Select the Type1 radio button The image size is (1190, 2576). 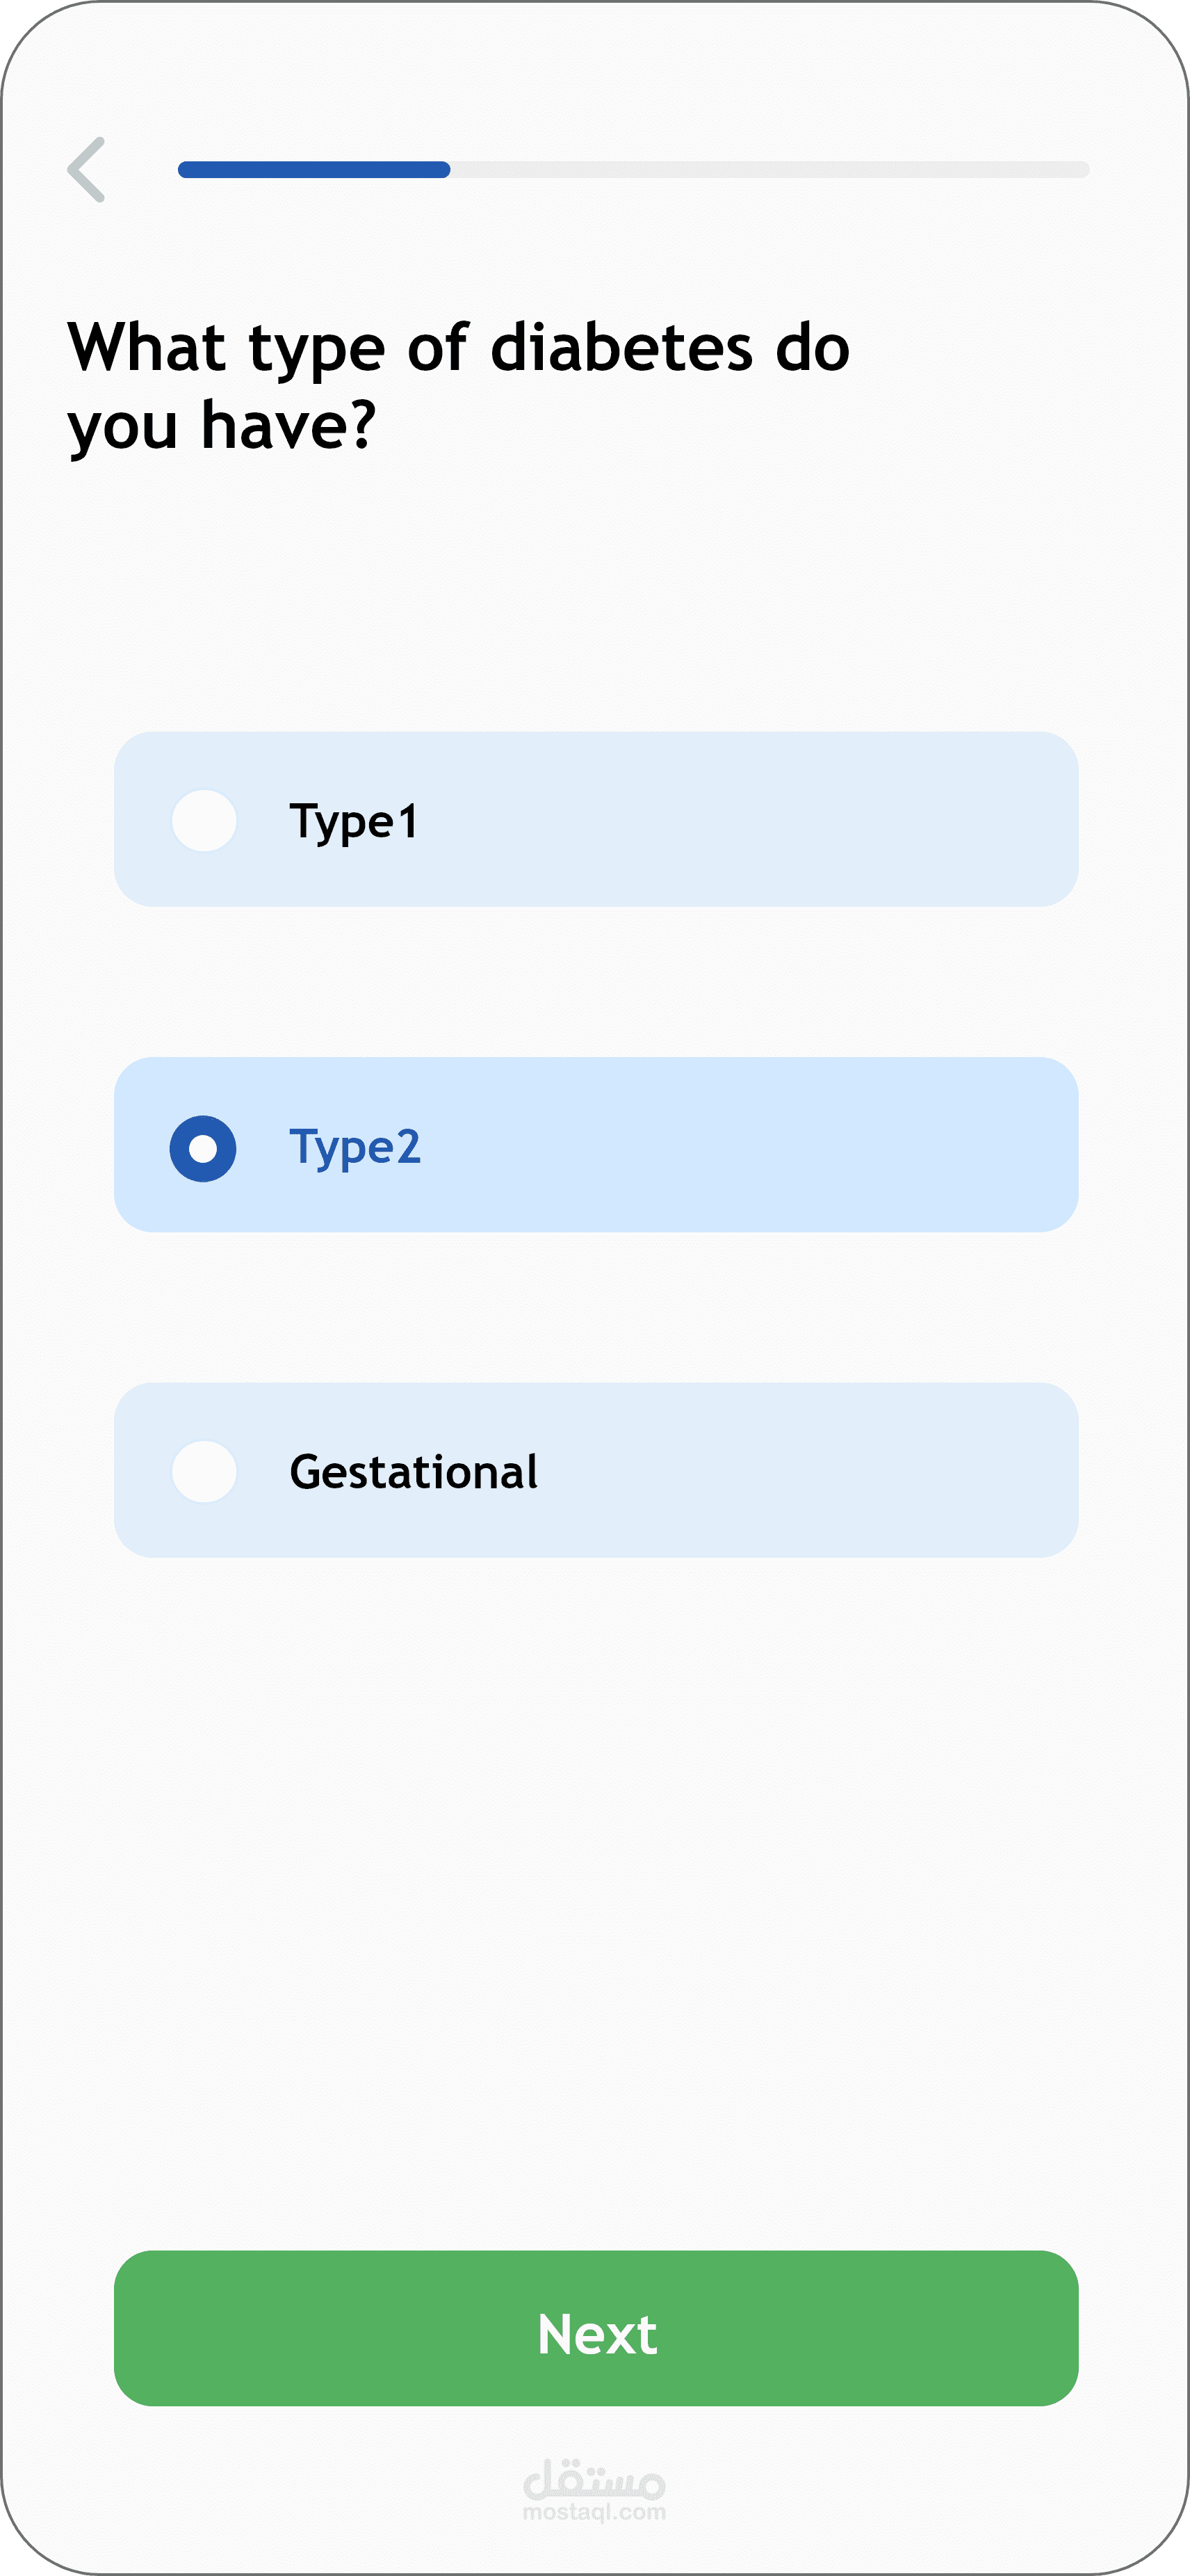tap(204, 820)
